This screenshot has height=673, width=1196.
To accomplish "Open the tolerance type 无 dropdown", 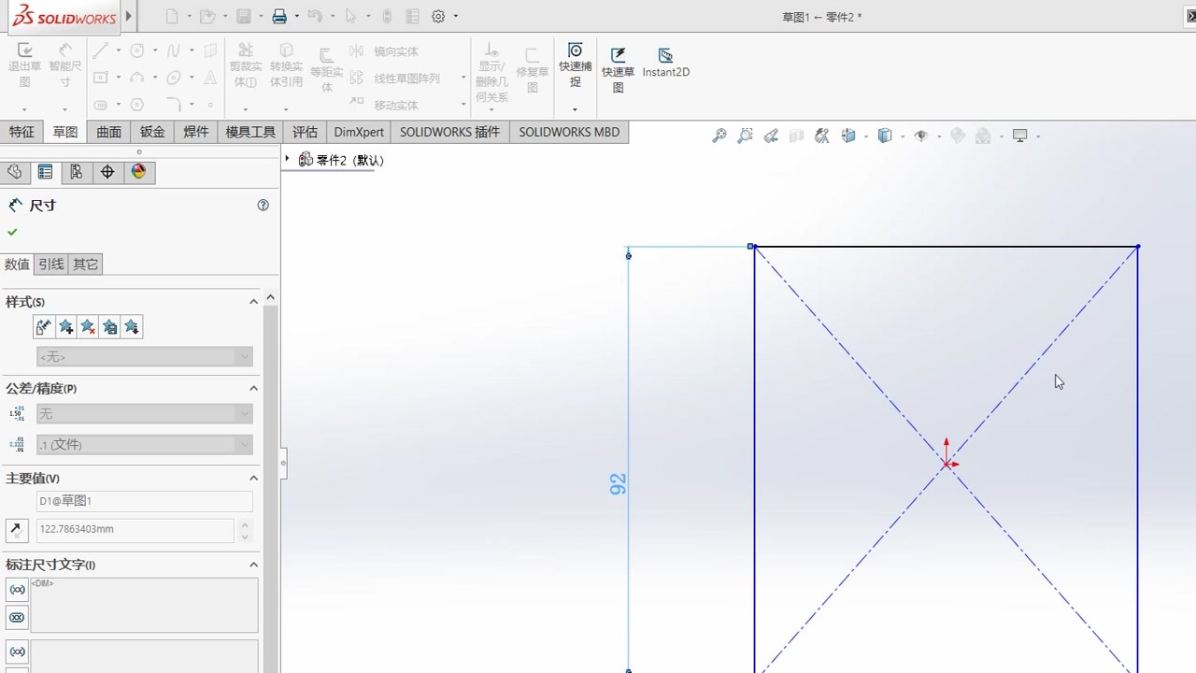I will coord(145,413).
